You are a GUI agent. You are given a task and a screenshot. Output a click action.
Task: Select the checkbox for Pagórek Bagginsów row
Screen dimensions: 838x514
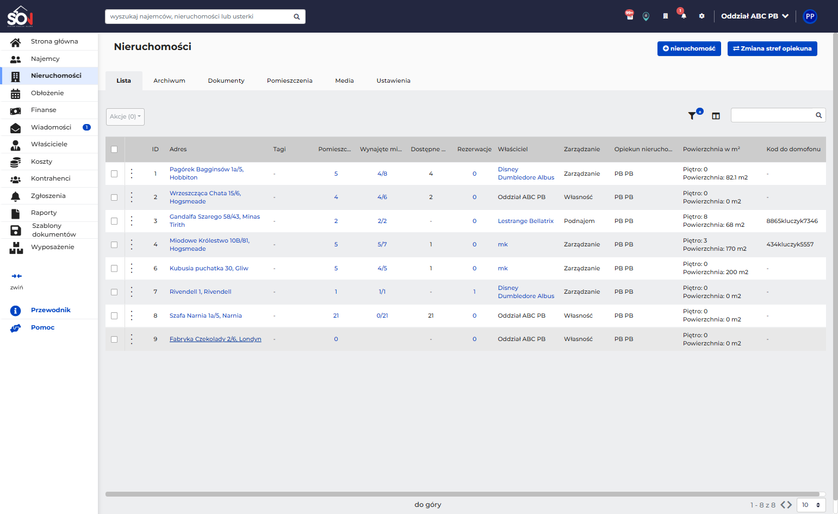tap(114, 174)
